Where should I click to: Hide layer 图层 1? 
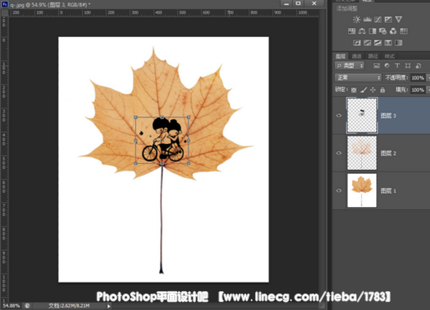pyautogui.click(x=339, y=190)
